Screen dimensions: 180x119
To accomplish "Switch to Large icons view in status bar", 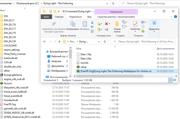I will point(175,80).
